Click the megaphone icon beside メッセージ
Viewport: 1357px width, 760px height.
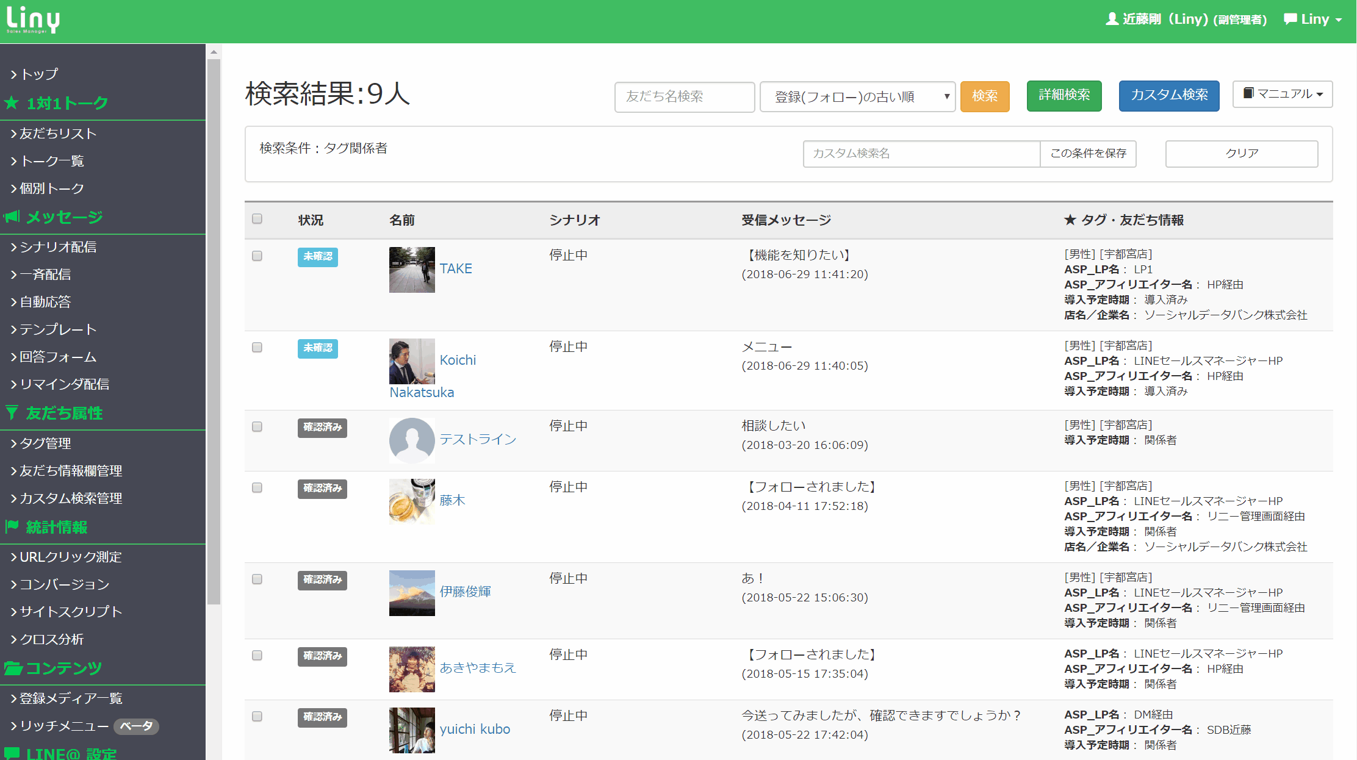(x=12, y=217)
